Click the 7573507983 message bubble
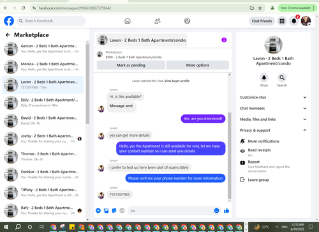The image size is (319, 232). tap(119, 195)
